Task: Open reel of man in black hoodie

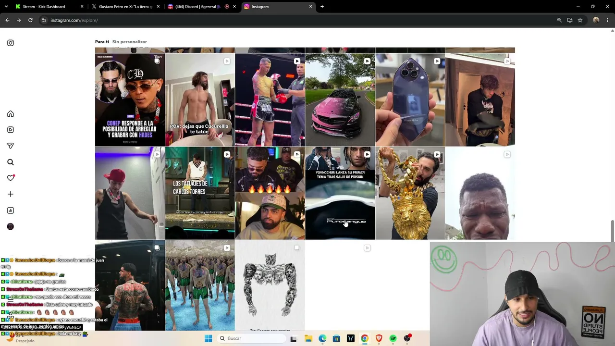Action: coord(480,99)
